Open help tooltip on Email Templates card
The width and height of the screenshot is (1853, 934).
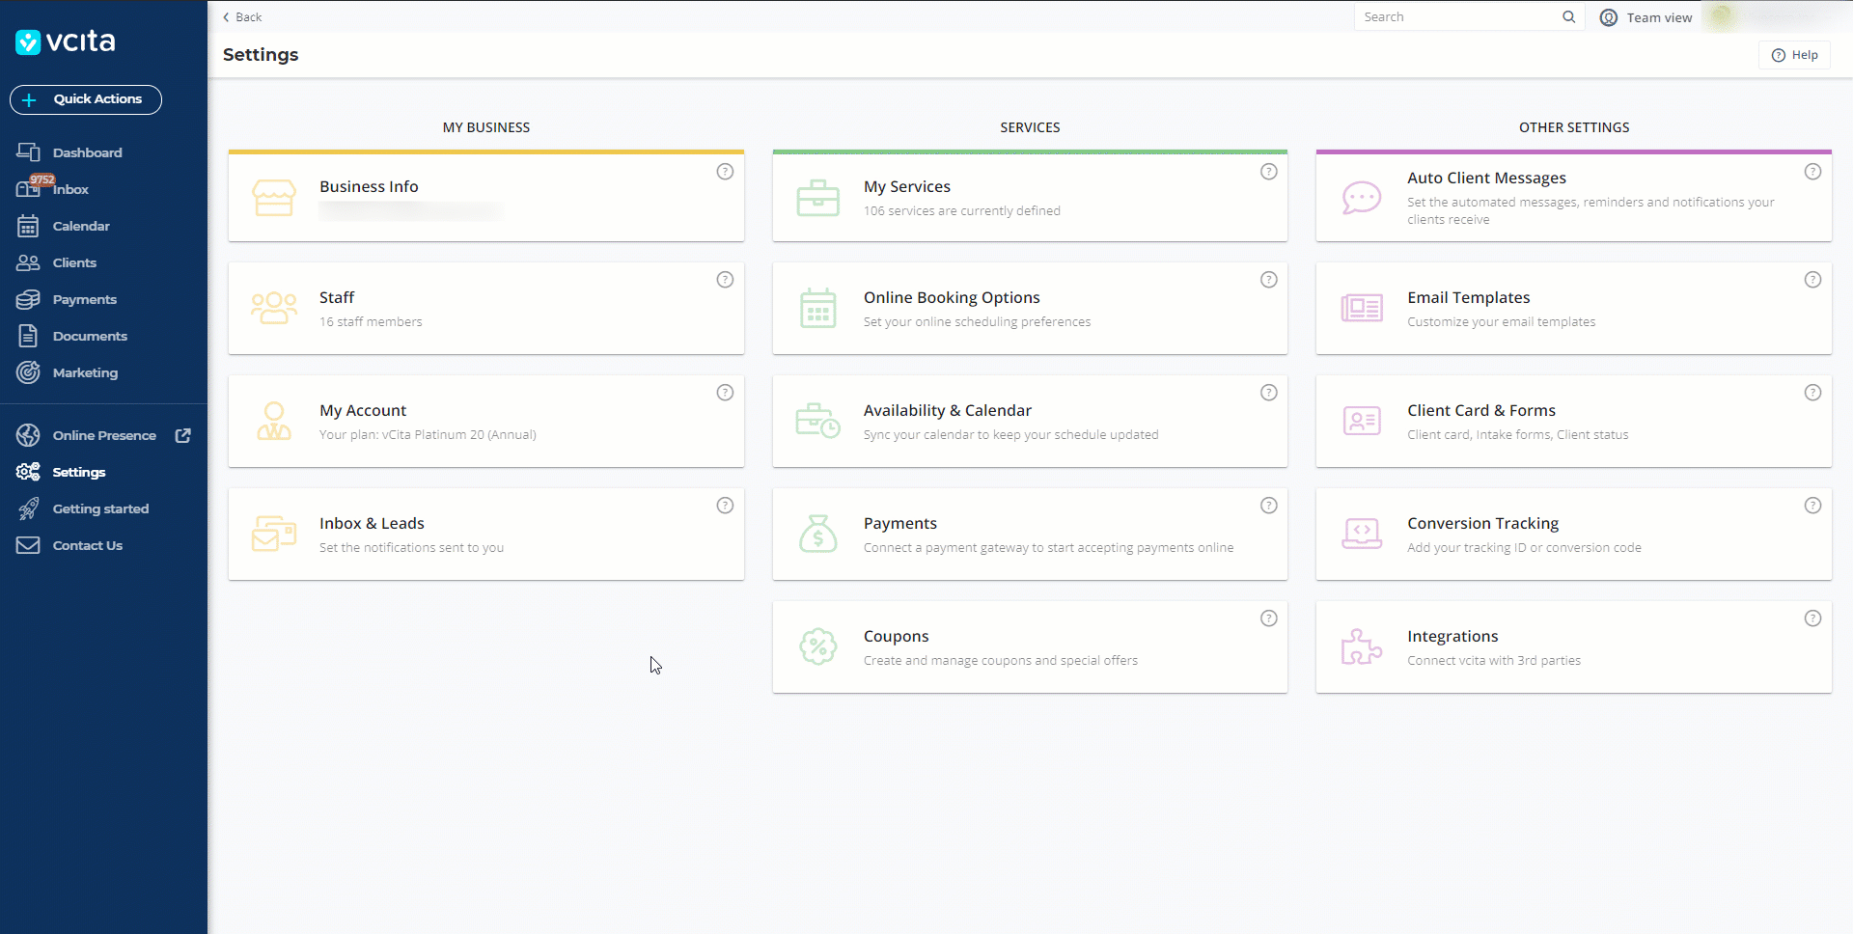(1813, 280)
